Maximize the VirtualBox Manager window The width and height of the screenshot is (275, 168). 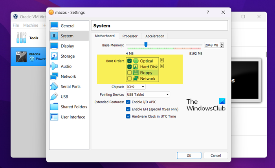click(243, 16)
